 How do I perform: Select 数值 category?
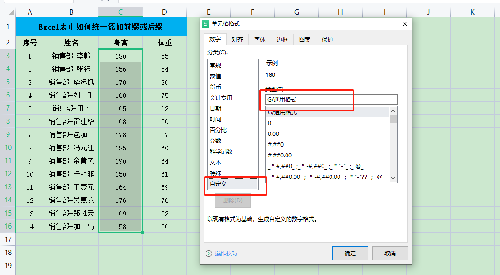(233, 76)
